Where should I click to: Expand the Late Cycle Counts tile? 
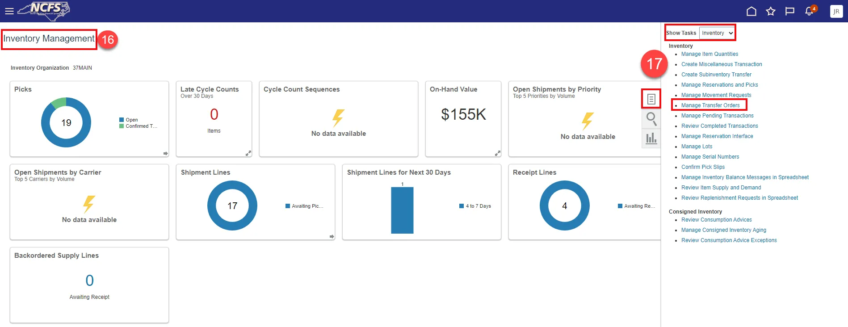[248, 153]
